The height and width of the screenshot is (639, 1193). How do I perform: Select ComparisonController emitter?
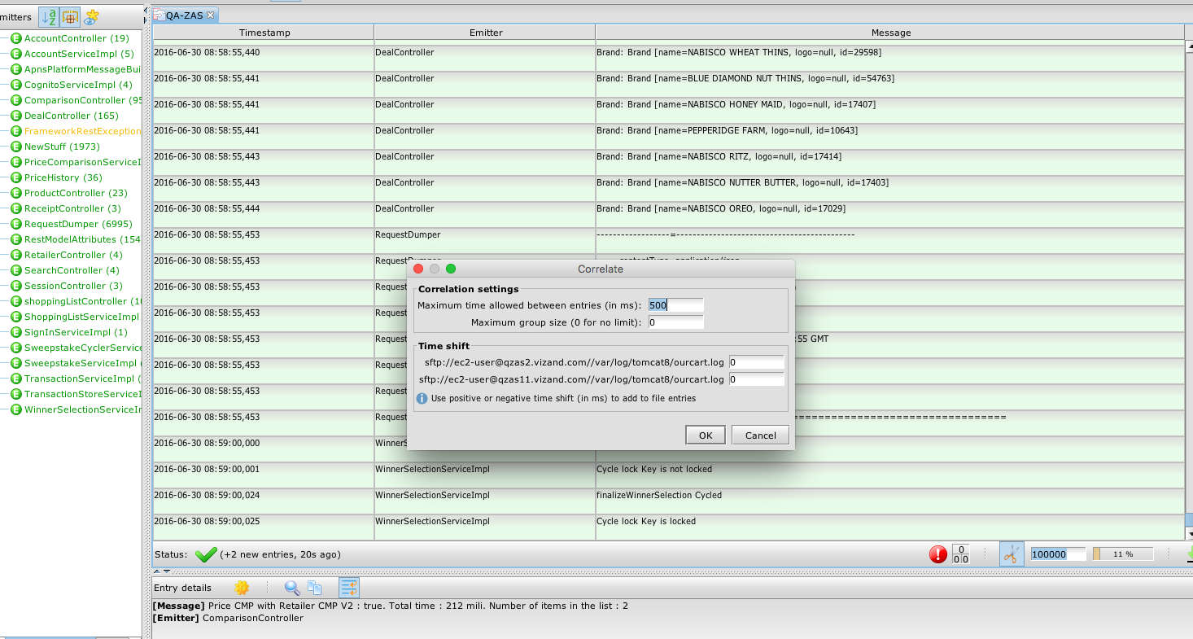coord(82,100)
